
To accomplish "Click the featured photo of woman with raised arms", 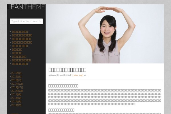I will (x=105, y=34).
